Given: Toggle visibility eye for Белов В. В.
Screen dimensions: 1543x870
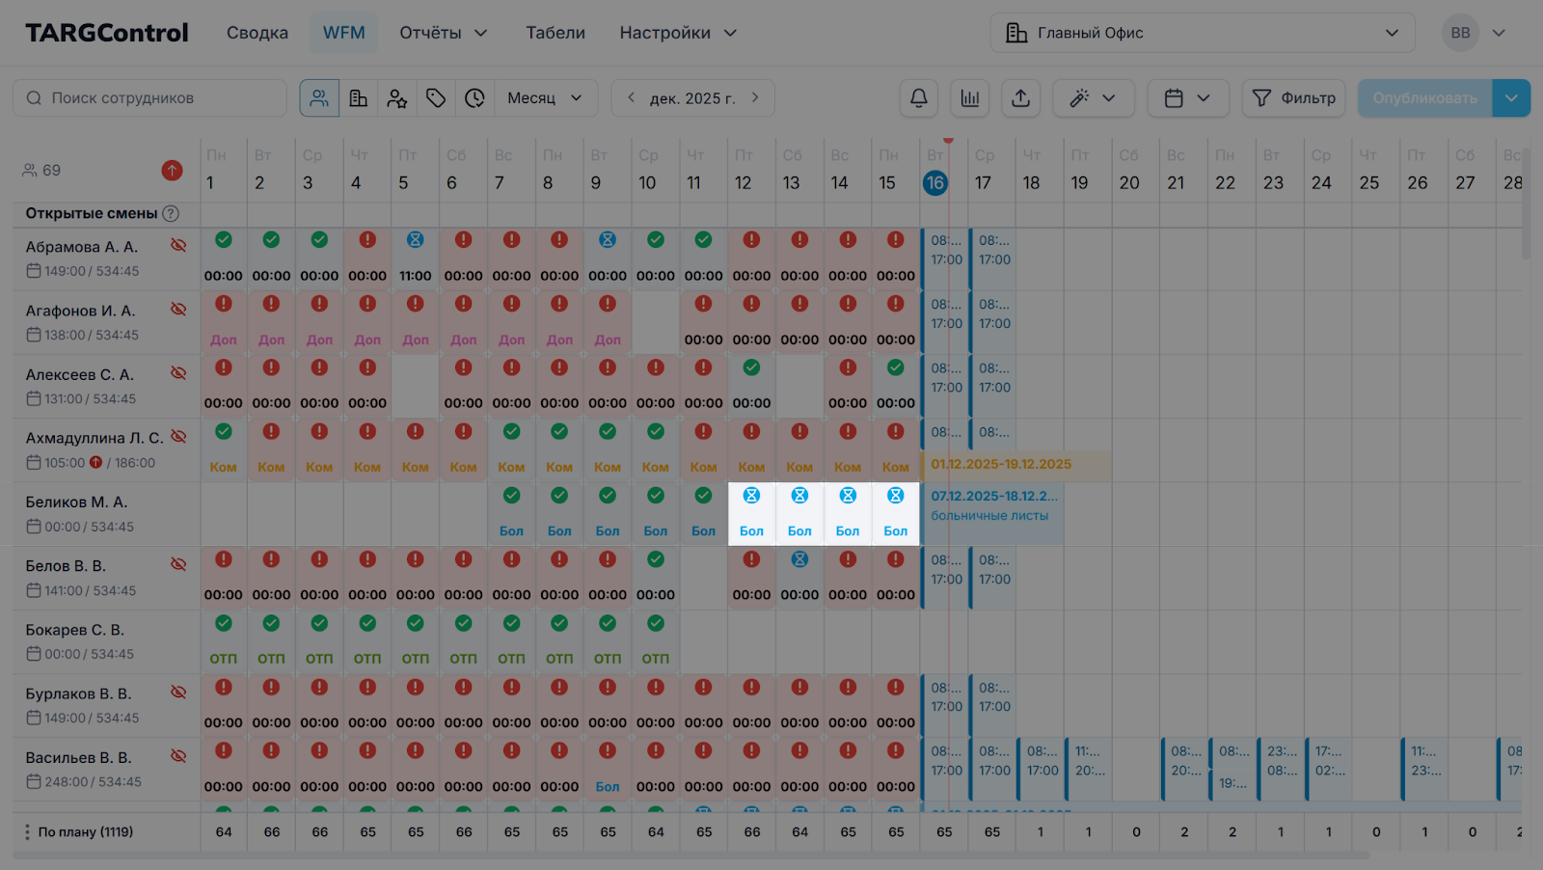Looking at the screenshot, I should pyautogui.click(x=178, y=564).
